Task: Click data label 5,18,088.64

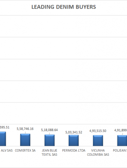Action: 49,130
